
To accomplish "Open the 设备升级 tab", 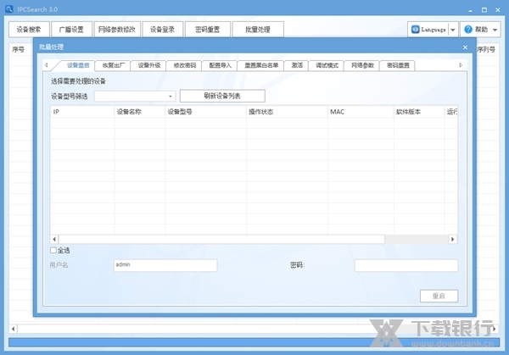I will pos(148,65).
